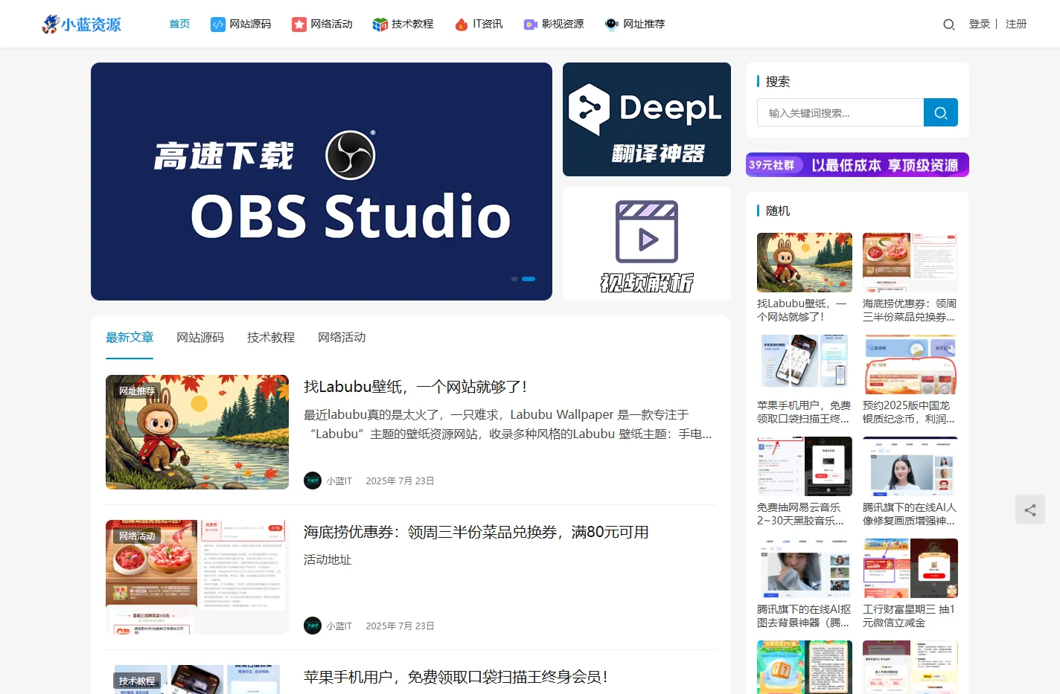The width and height of the screenshot is (1060, 694).
Task: Open the 网址推荐 menu item
Action: [635, 24]
